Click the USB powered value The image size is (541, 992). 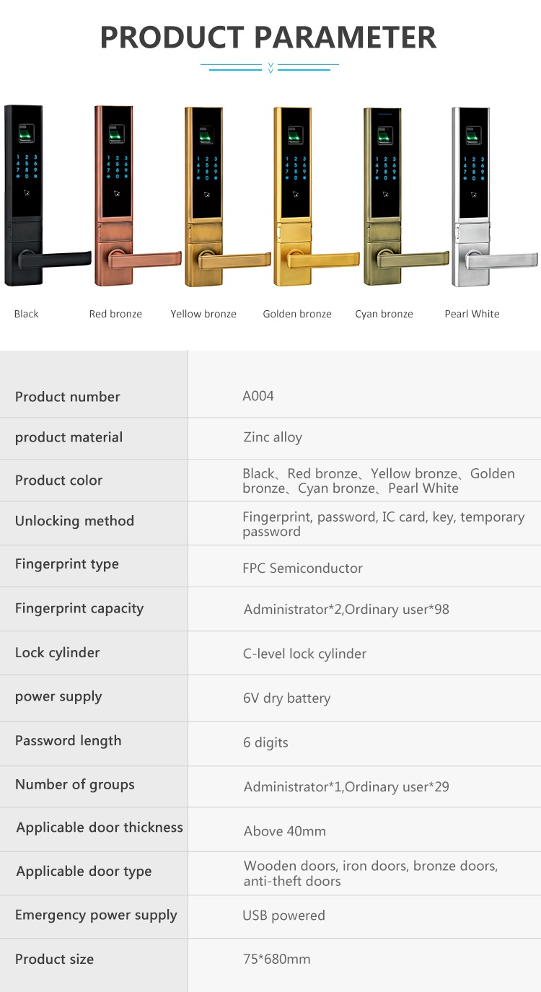(x=283, y=916)
